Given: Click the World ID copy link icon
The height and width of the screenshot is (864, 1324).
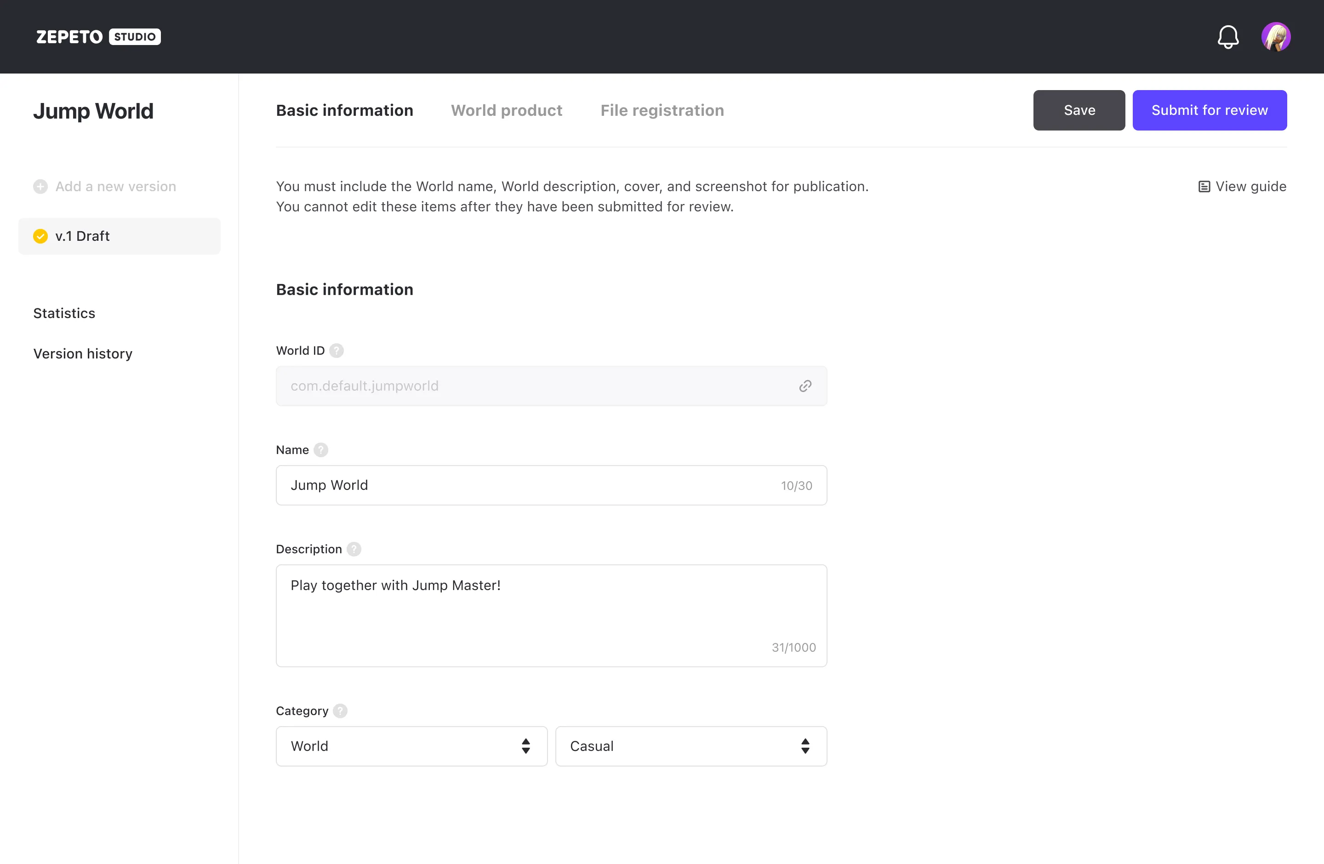Looking at the screenshot, I should pyautogui.click(x=804, y=386).
